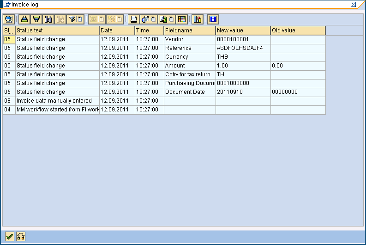Open the blue information icon

click(x=213, y=19)
